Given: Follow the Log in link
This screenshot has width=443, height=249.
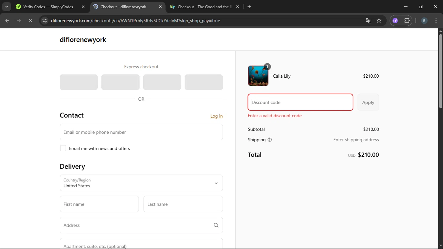Looking at the screenshot, I should coord(216,116).
